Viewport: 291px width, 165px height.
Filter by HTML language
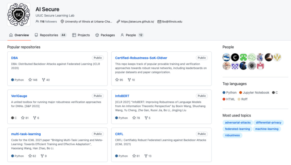tap(229, 99)
